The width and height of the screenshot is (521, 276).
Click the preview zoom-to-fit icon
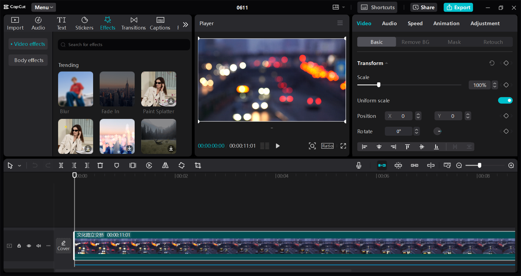[x=312, y=146]
